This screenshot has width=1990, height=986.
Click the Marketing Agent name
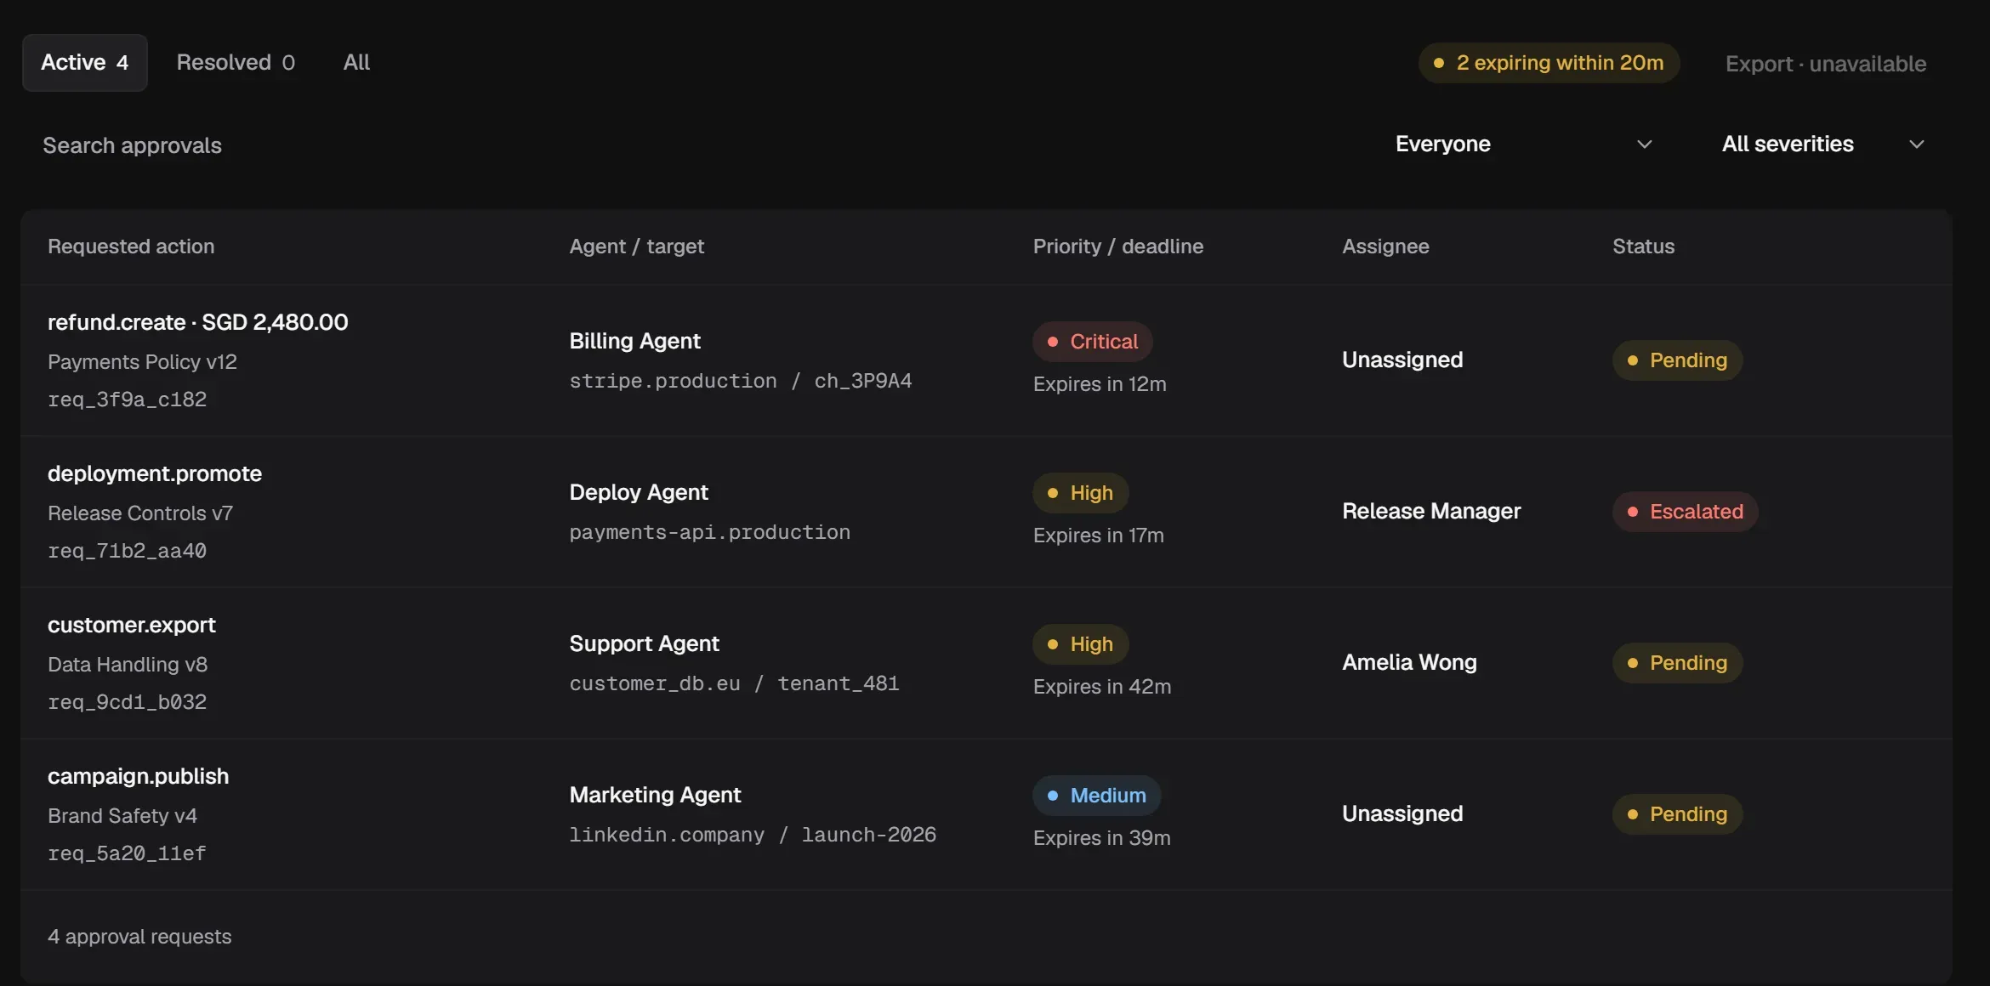pyautogui.click(x=655, y=795)
